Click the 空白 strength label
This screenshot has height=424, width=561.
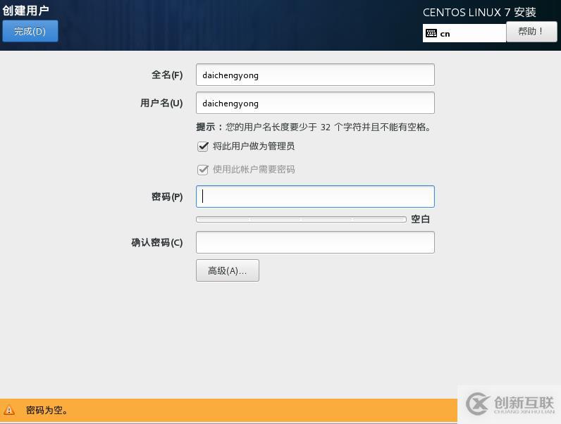pos(420,219)
